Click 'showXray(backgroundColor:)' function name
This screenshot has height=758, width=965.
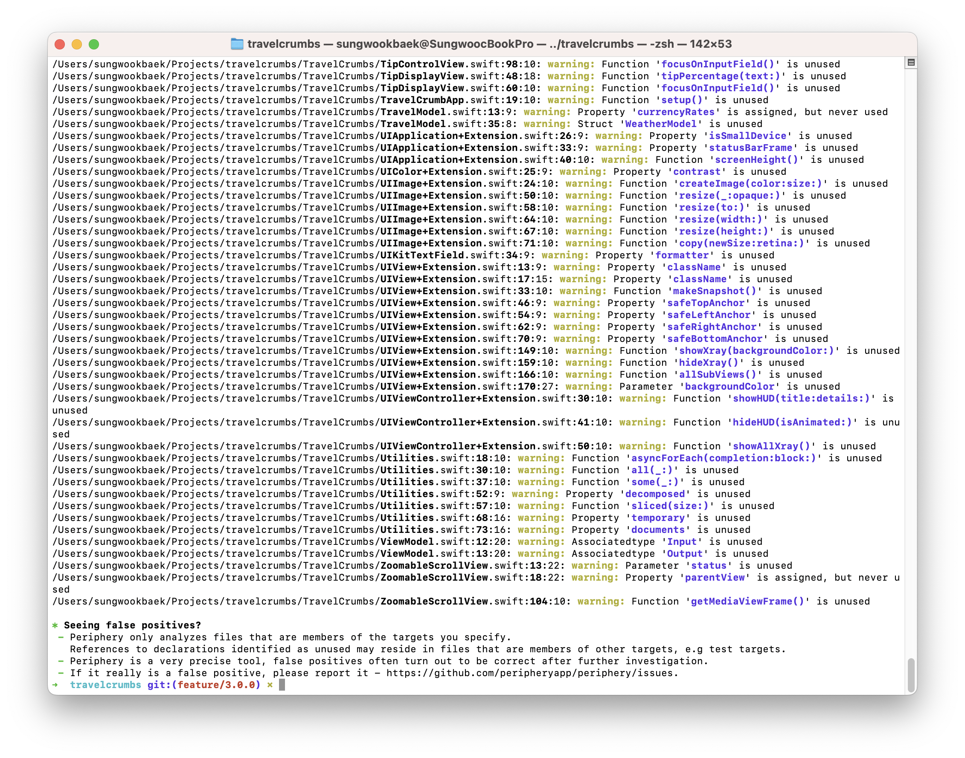[756, 350]
